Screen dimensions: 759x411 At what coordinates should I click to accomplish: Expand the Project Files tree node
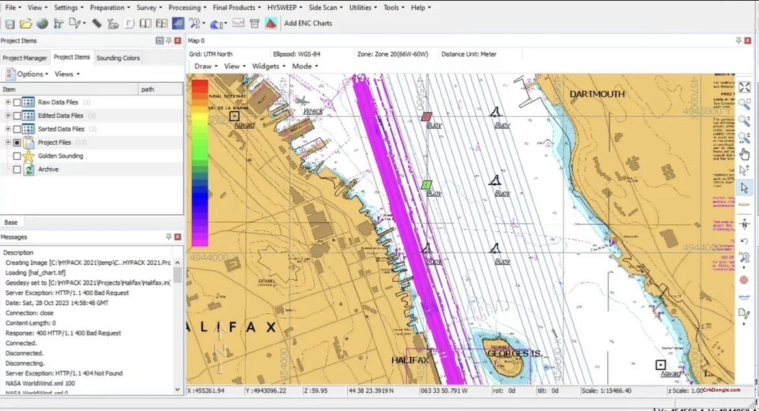point(8,142)
